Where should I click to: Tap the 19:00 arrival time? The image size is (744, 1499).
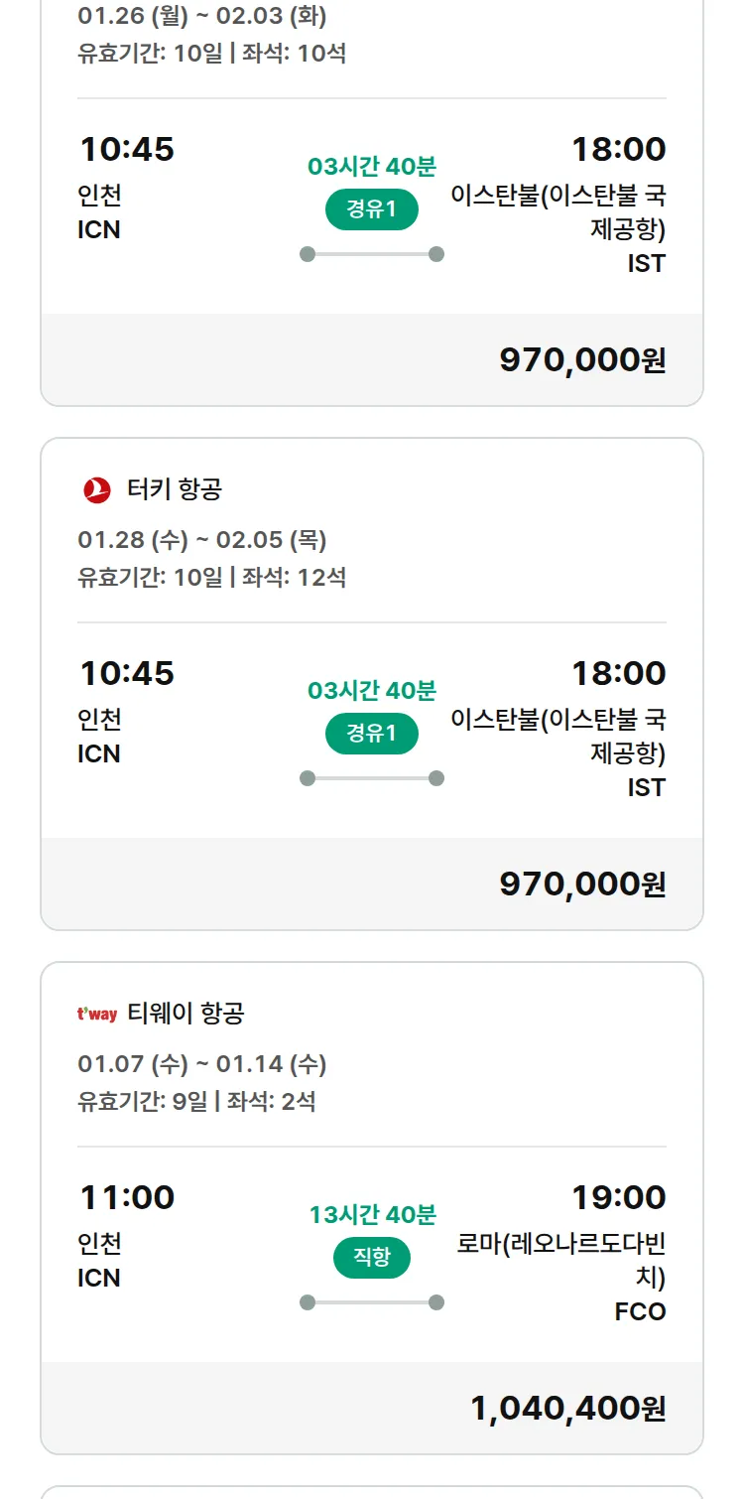tap(618, 1197)
